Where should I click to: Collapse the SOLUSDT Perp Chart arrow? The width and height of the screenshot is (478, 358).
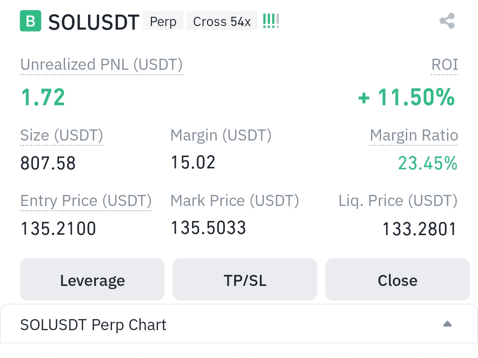447,324
